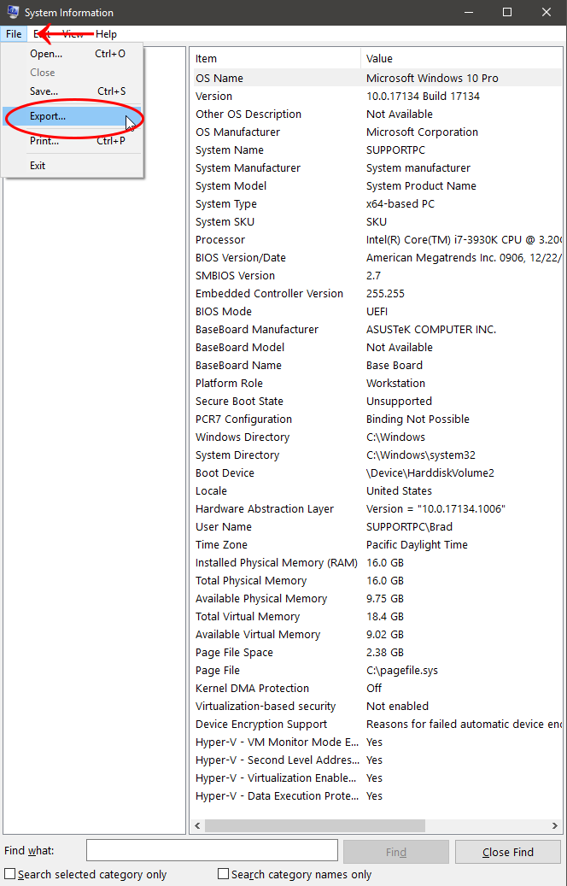Select the Kernel DMA Protection row
Image resolution: width=567 pixels, height=886 pixels.
pyautogui.click(x=377, y=689)
